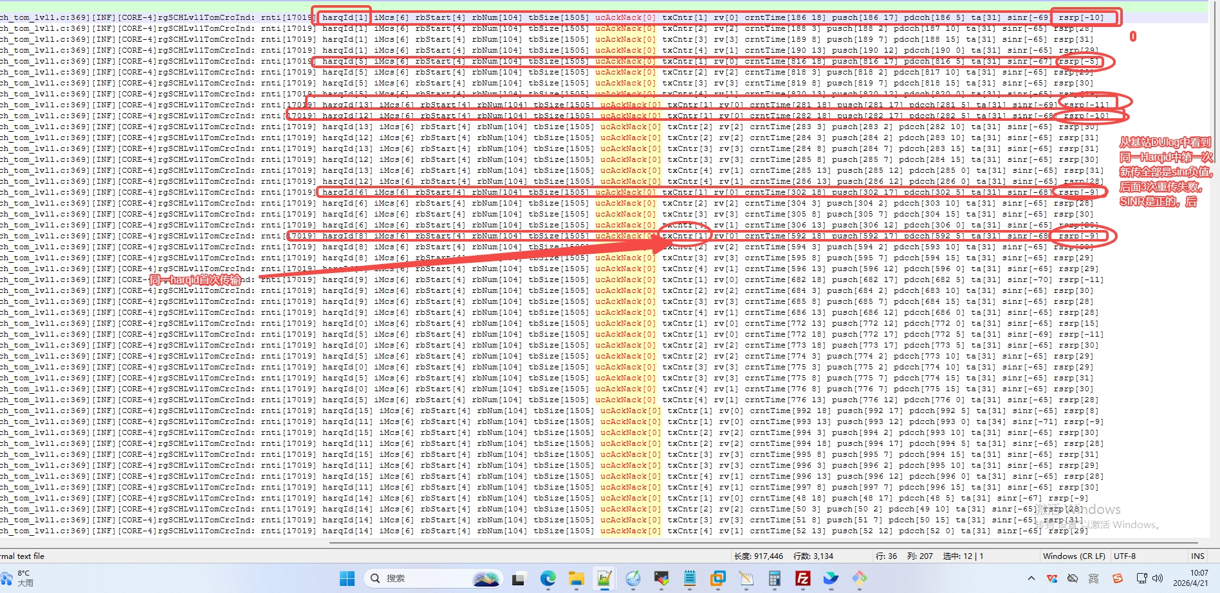Screen dimensions: 1220x593
Task: Click the volume speaker tray icon
Action: [x=1158, y=578]
